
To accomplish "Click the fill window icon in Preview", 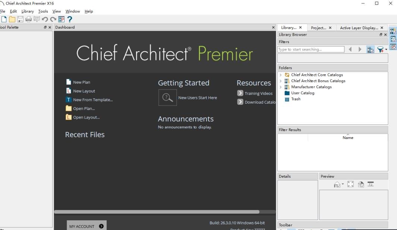I will pyautogui.click(x=350, y=184).
